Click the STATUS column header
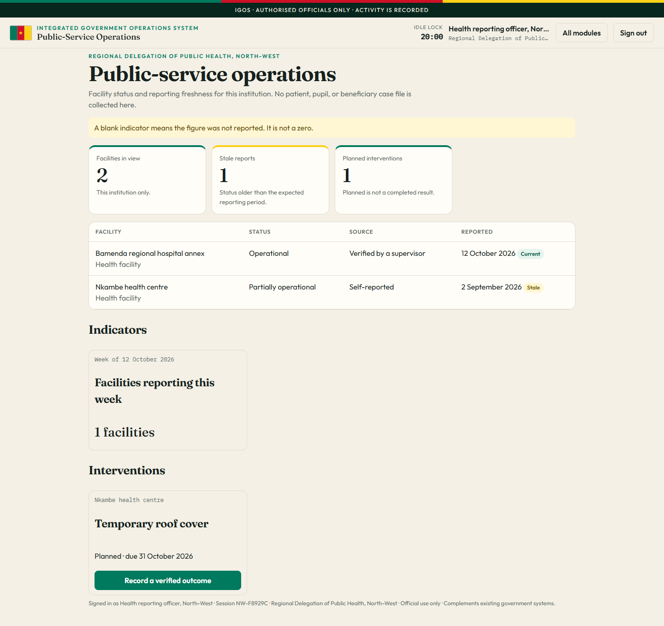 (x=260, y=232)
